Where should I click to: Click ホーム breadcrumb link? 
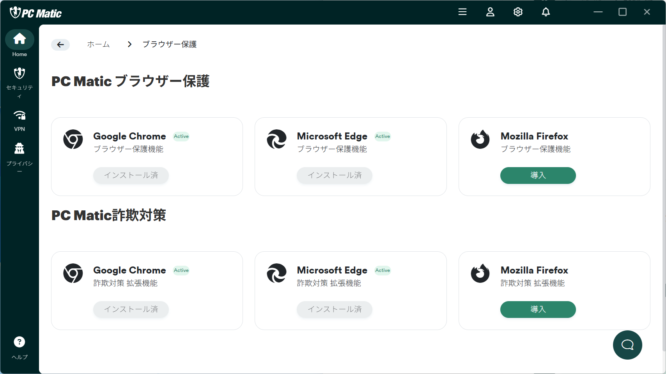98,44
